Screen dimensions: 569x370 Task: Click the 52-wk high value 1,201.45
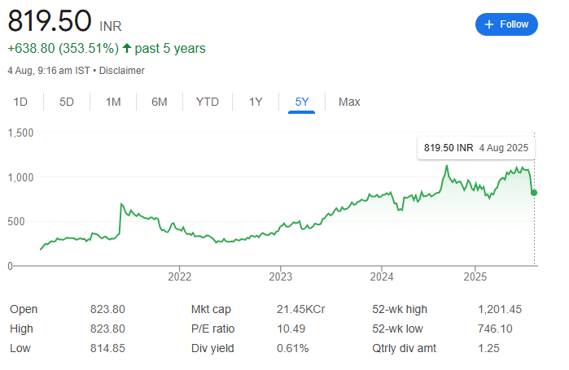500,309
